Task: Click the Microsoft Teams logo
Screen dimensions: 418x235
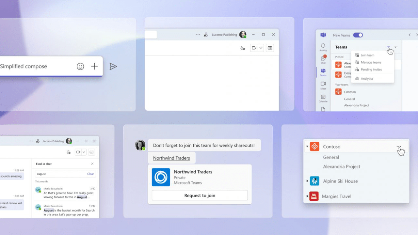Action: [x=323, y=35]
